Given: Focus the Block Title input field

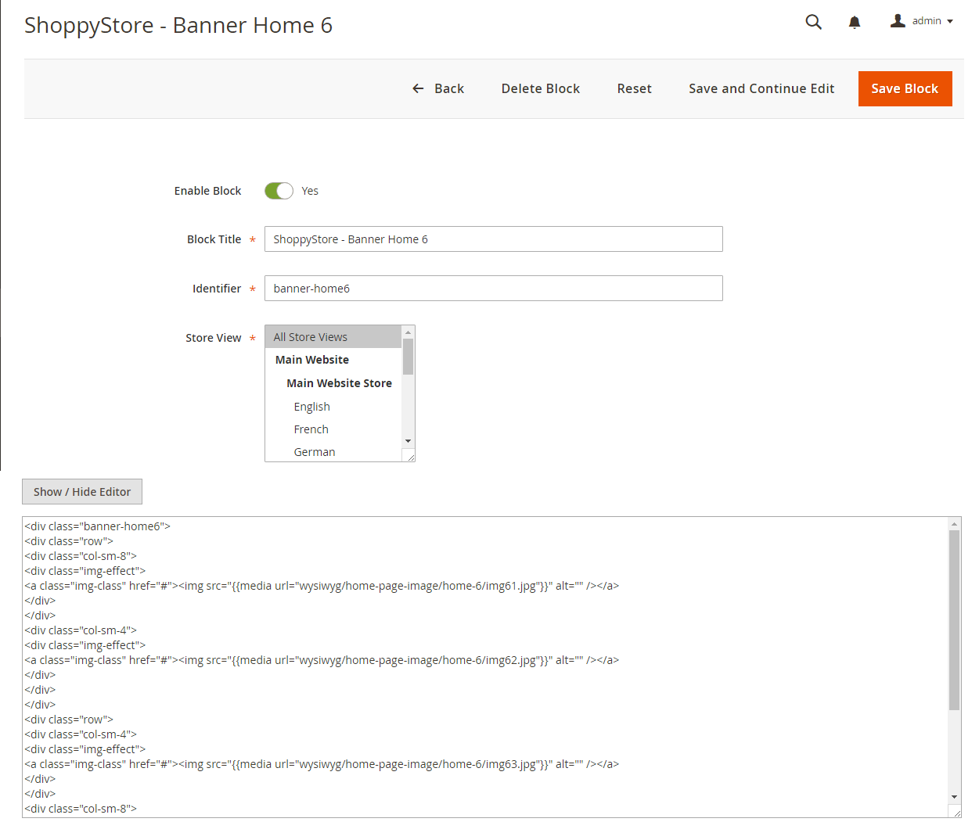Looking at the screenshot, I should click(x=494, y=239).
